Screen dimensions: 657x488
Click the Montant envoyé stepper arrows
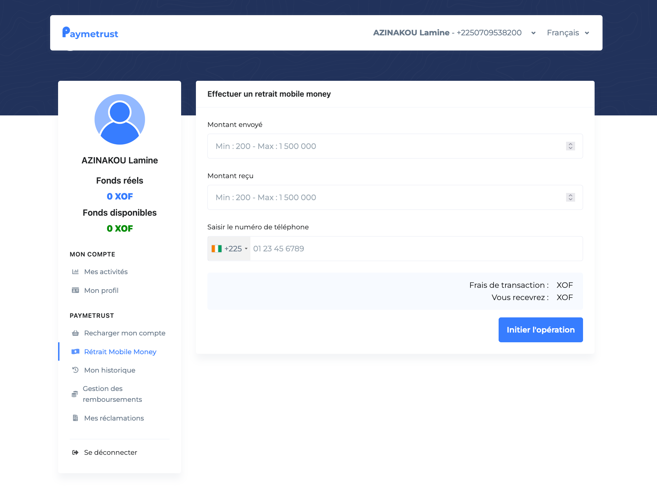tap(570, 146)
